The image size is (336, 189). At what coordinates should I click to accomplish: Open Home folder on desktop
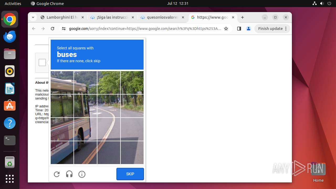tap(318, 172)
